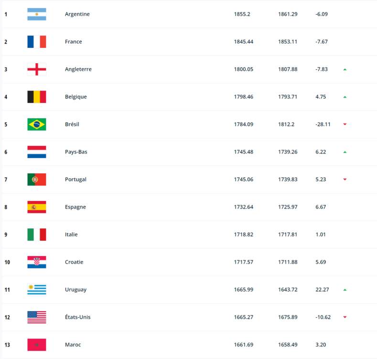Click the England flag icon

click(37, 69)
